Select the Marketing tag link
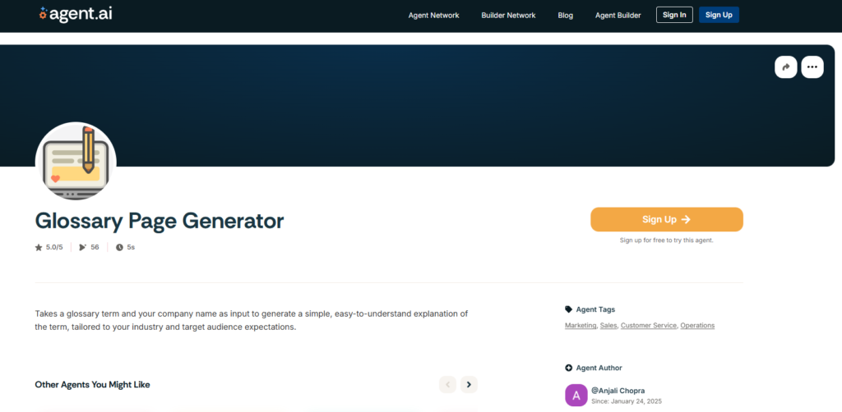842x412 pixels. pyautogui.click(x=581, y=326)
